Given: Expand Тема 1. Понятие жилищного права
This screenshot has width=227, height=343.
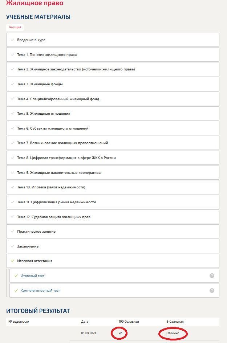Looking at the screenshot, I should tap(113, 55).
